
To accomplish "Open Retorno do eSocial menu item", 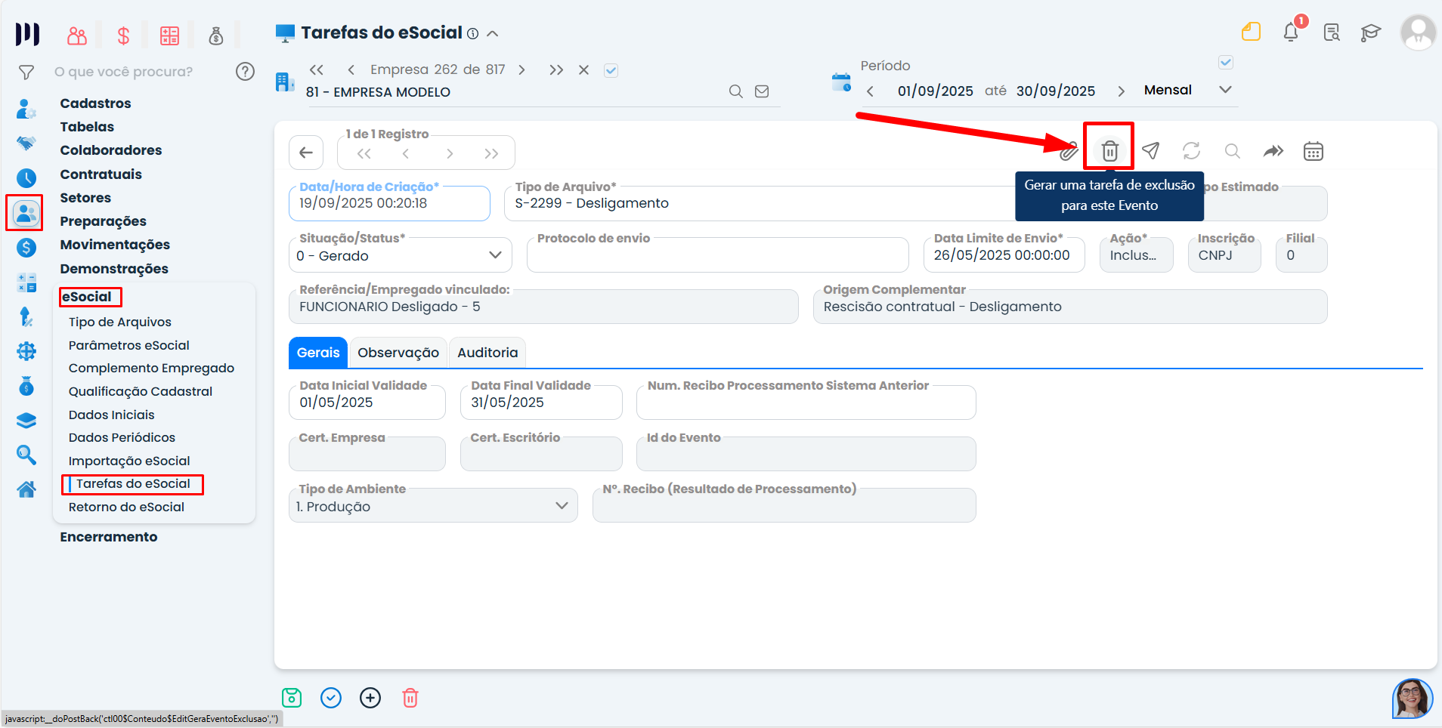I will 126,507.
